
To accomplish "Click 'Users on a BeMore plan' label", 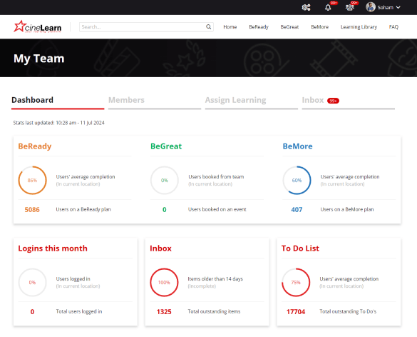I will pos(347,209).
